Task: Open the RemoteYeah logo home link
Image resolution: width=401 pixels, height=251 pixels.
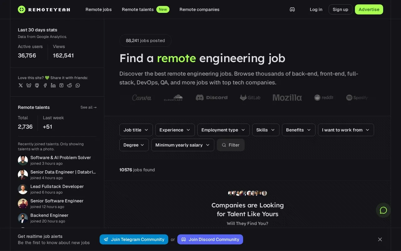Action: click(x=44, y=9)
